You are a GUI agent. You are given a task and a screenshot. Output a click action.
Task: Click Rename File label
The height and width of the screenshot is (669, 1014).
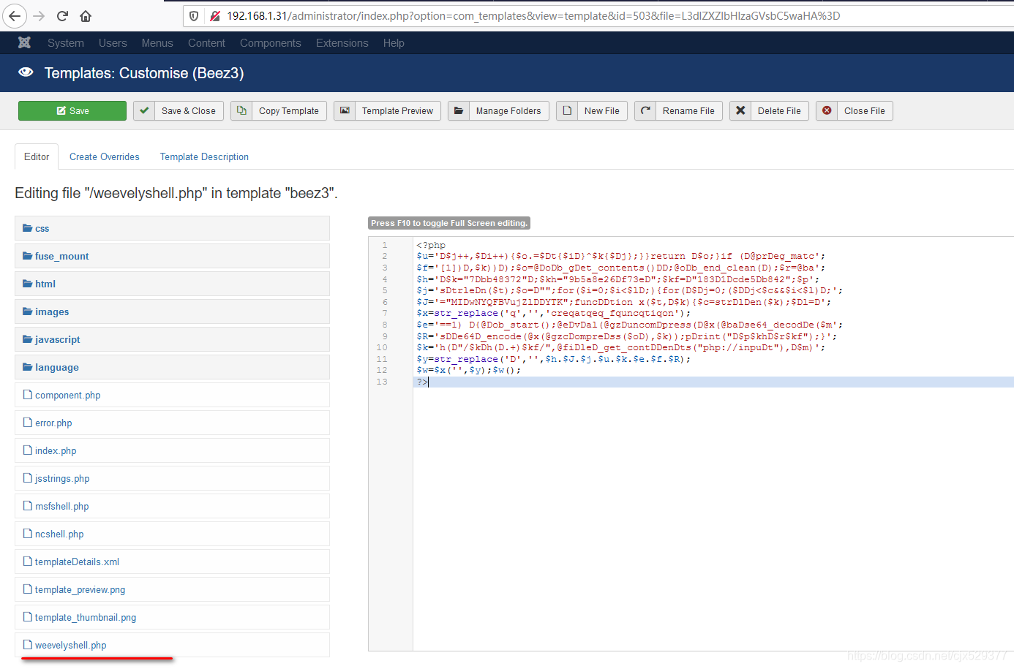(688, 111)
